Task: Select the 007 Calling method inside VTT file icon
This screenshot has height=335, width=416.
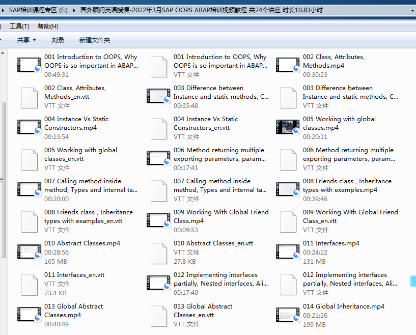Action: click(x=159, y=191)
